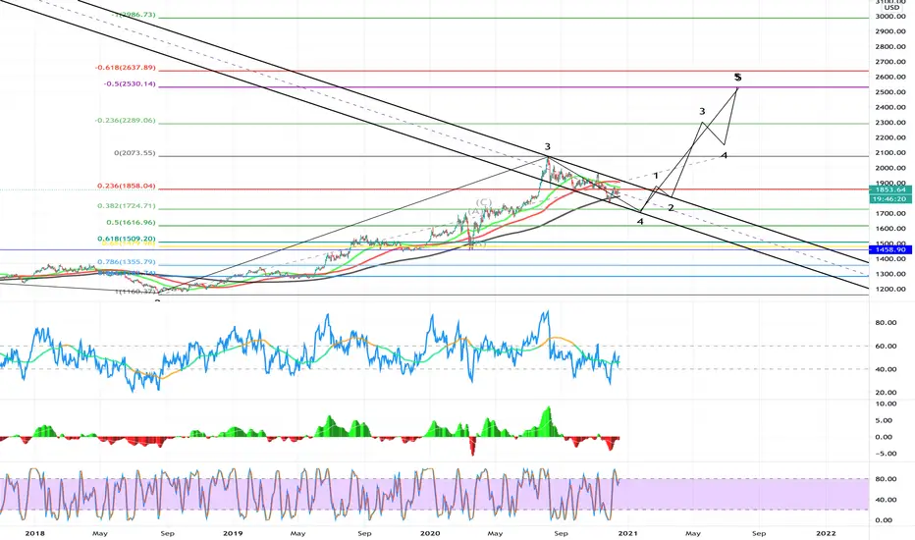Click the Sep label just before 2022

[x=759, y=533]
